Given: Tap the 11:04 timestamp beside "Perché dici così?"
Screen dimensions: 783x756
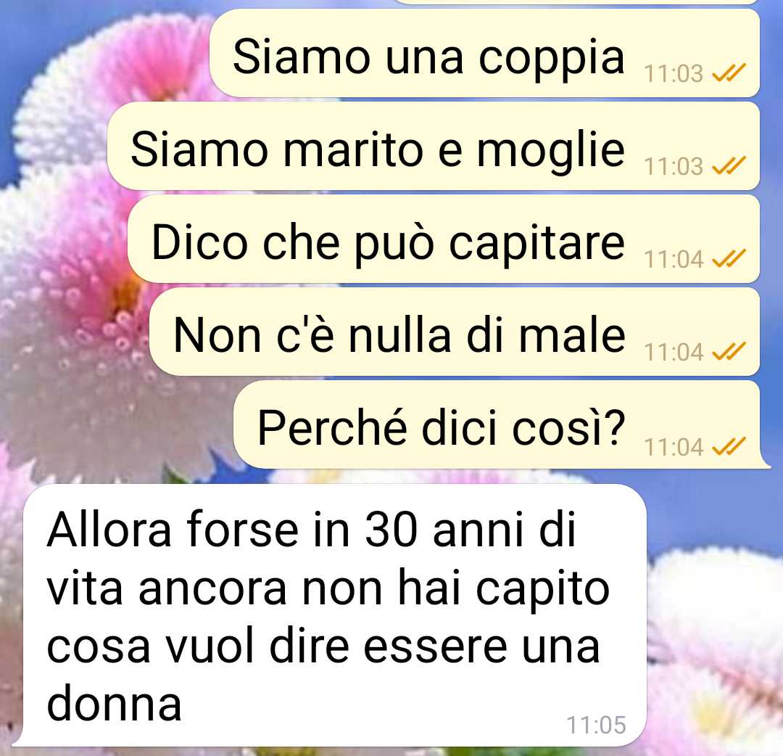Looking at the screenshot, I should click(x=673, y=447).
